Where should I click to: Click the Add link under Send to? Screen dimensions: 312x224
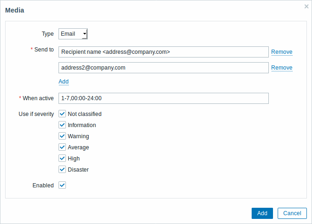(64, 82)
